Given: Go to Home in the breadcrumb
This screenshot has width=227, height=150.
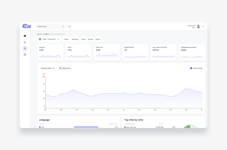Looking at the screenshot, I should click(39, 34).
